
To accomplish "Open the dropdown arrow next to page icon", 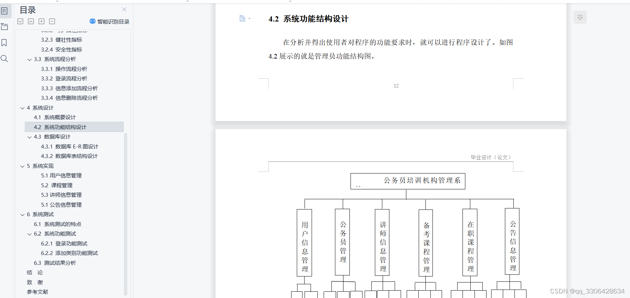I will [x=249, y=18].
